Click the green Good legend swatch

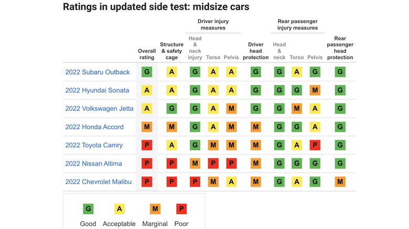click(x=88, y=209)
